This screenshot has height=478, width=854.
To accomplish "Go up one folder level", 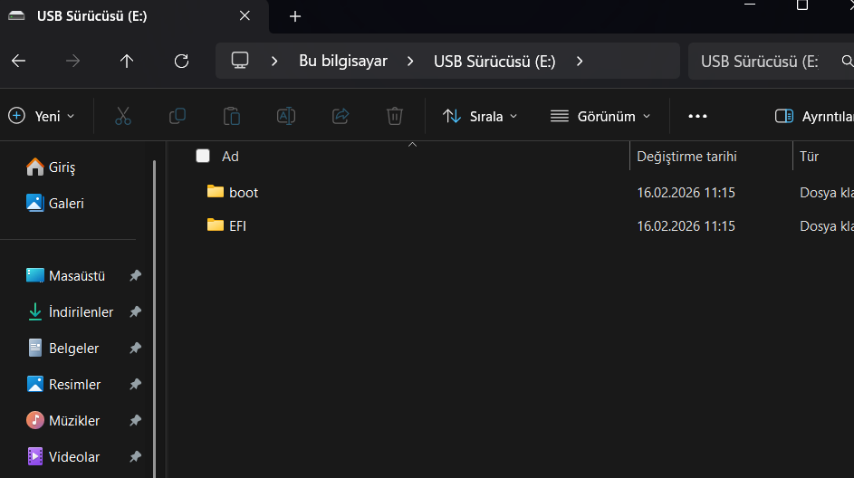I will [127, 61].
